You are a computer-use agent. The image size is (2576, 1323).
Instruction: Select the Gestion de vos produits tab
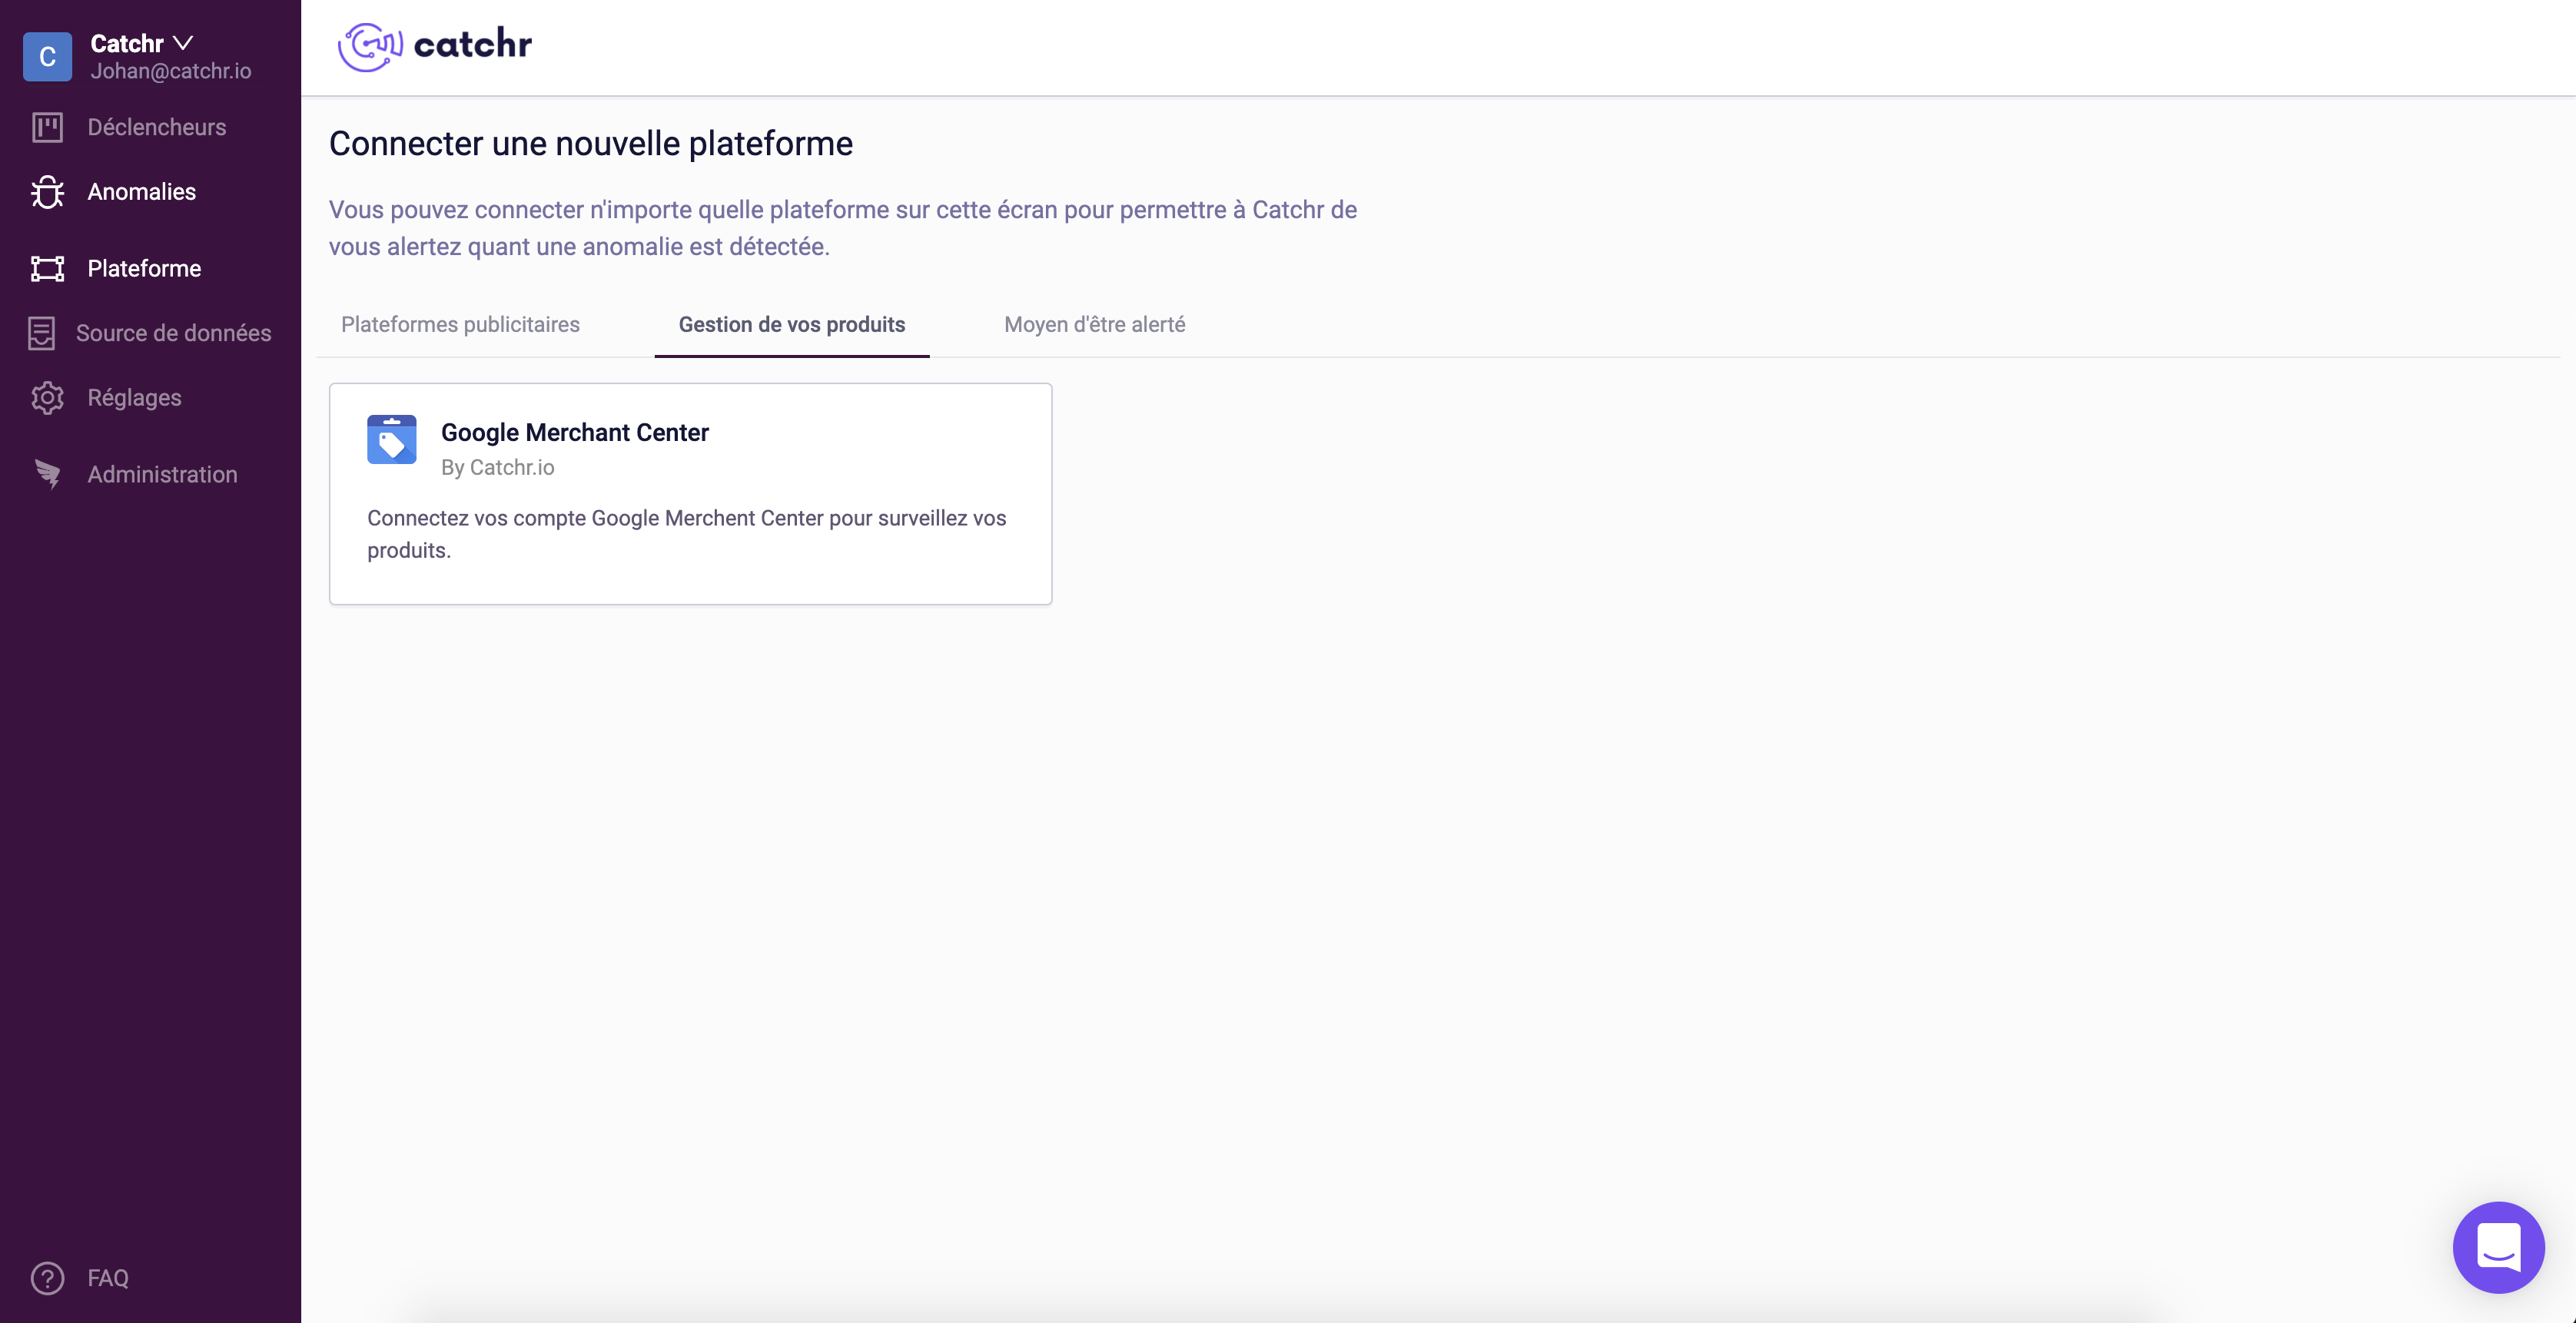pos(791,324)
